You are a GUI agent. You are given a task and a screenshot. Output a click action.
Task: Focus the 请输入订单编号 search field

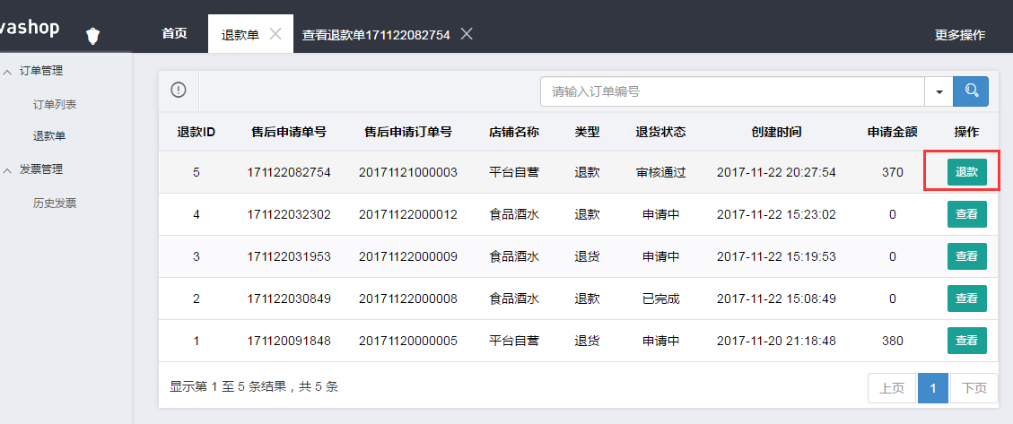733,91
